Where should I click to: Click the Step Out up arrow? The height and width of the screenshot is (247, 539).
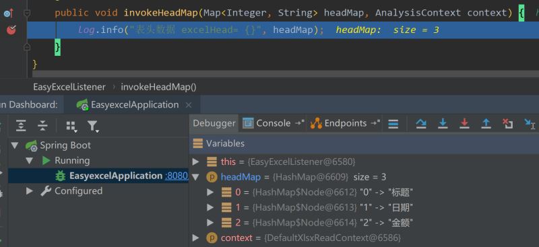(486, 124)
